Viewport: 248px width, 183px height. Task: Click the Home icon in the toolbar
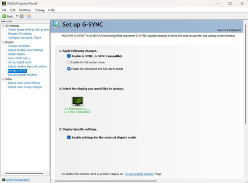pos(29,16)
